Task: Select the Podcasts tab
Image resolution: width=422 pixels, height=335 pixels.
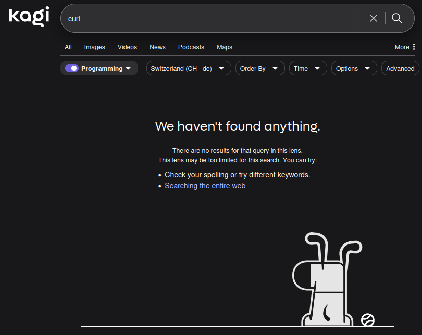Action: point(191,47)
